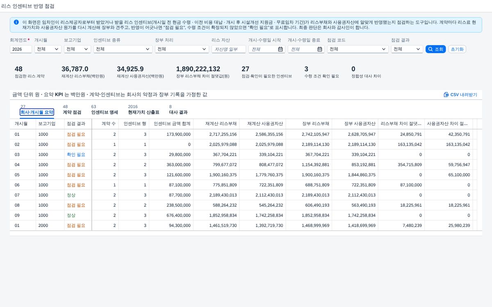
Task: Switch to the 계약 점검 tab
Action: pyautogui.click(x=72, y=112)
